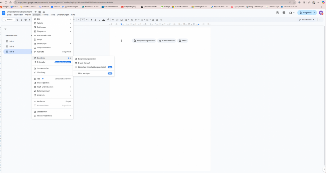Screen dimensions: 326x173
Task: Star the document with star icon
Action: pos(36,12)
